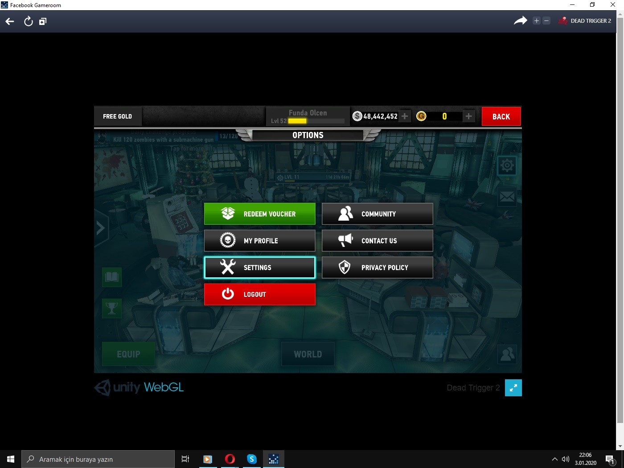Click the dimmed WORLD button
This screenshot has height=468, width=624.
tap(308, 354)
